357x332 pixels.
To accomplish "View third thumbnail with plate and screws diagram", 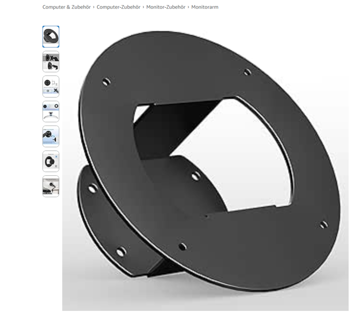I will (x=51, y=86).
